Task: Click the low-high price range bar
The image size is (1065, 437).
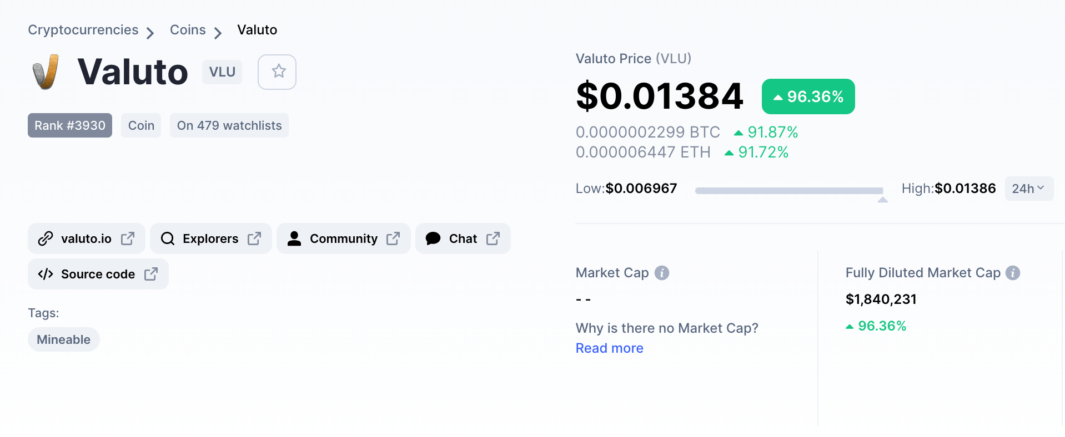Action: 789,190
